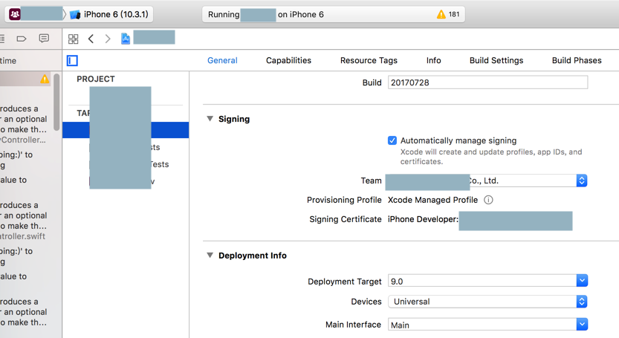
Task: Click the project file icon in jump bar
Action: pyautogui.click(x=126, y=39)
